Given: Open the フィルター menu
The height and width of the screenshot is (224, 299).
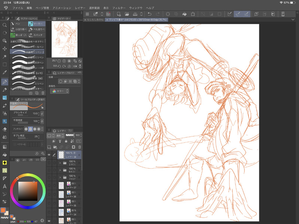Looking at the screenshot, I should 119,8.
